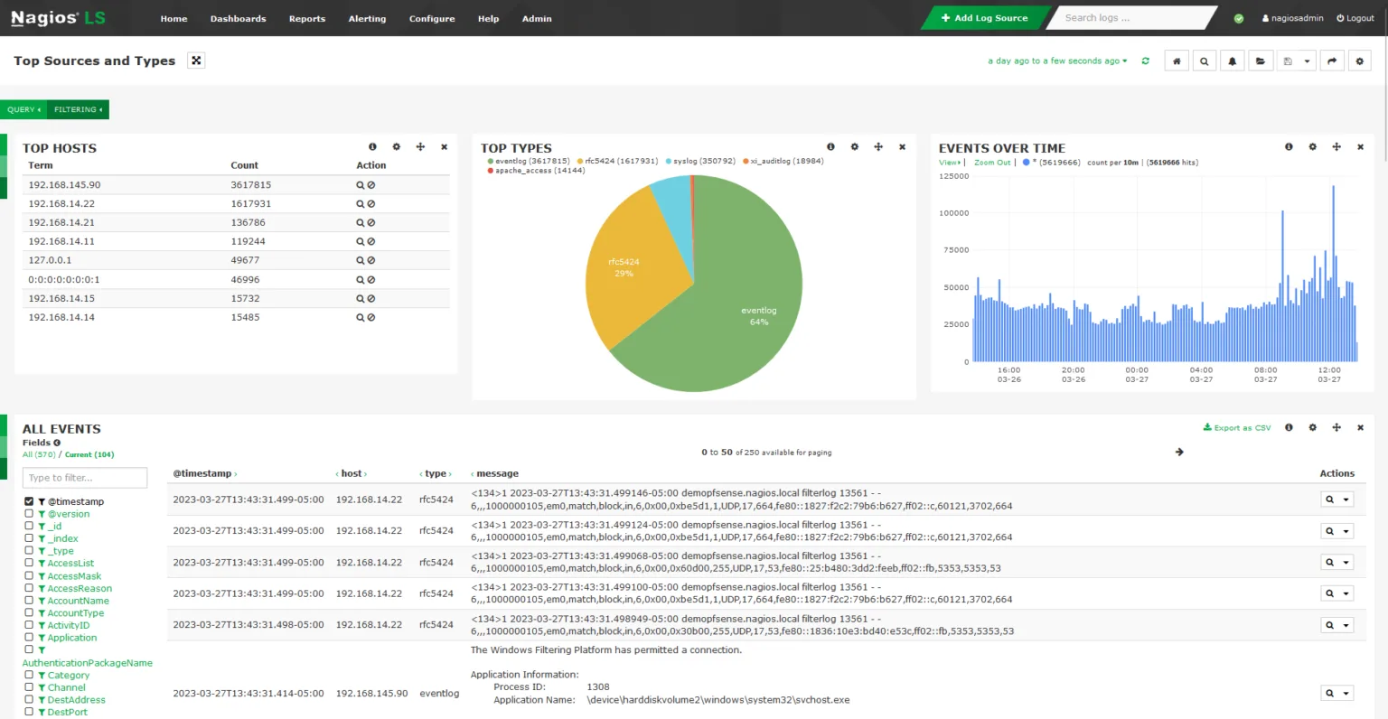Enable the AccountName field checkbox
The width and height of the screenshot is (1388, 719).
coord(29,600)
